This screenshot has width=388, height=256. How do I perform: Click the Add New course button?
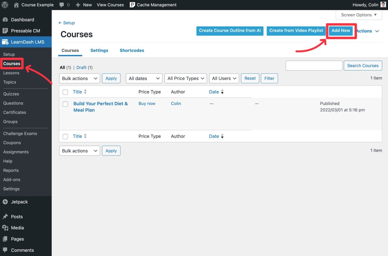[x=341, y=31]
